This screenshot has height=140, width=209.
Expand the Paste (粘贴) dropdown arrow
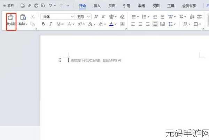tap(26, 24)
